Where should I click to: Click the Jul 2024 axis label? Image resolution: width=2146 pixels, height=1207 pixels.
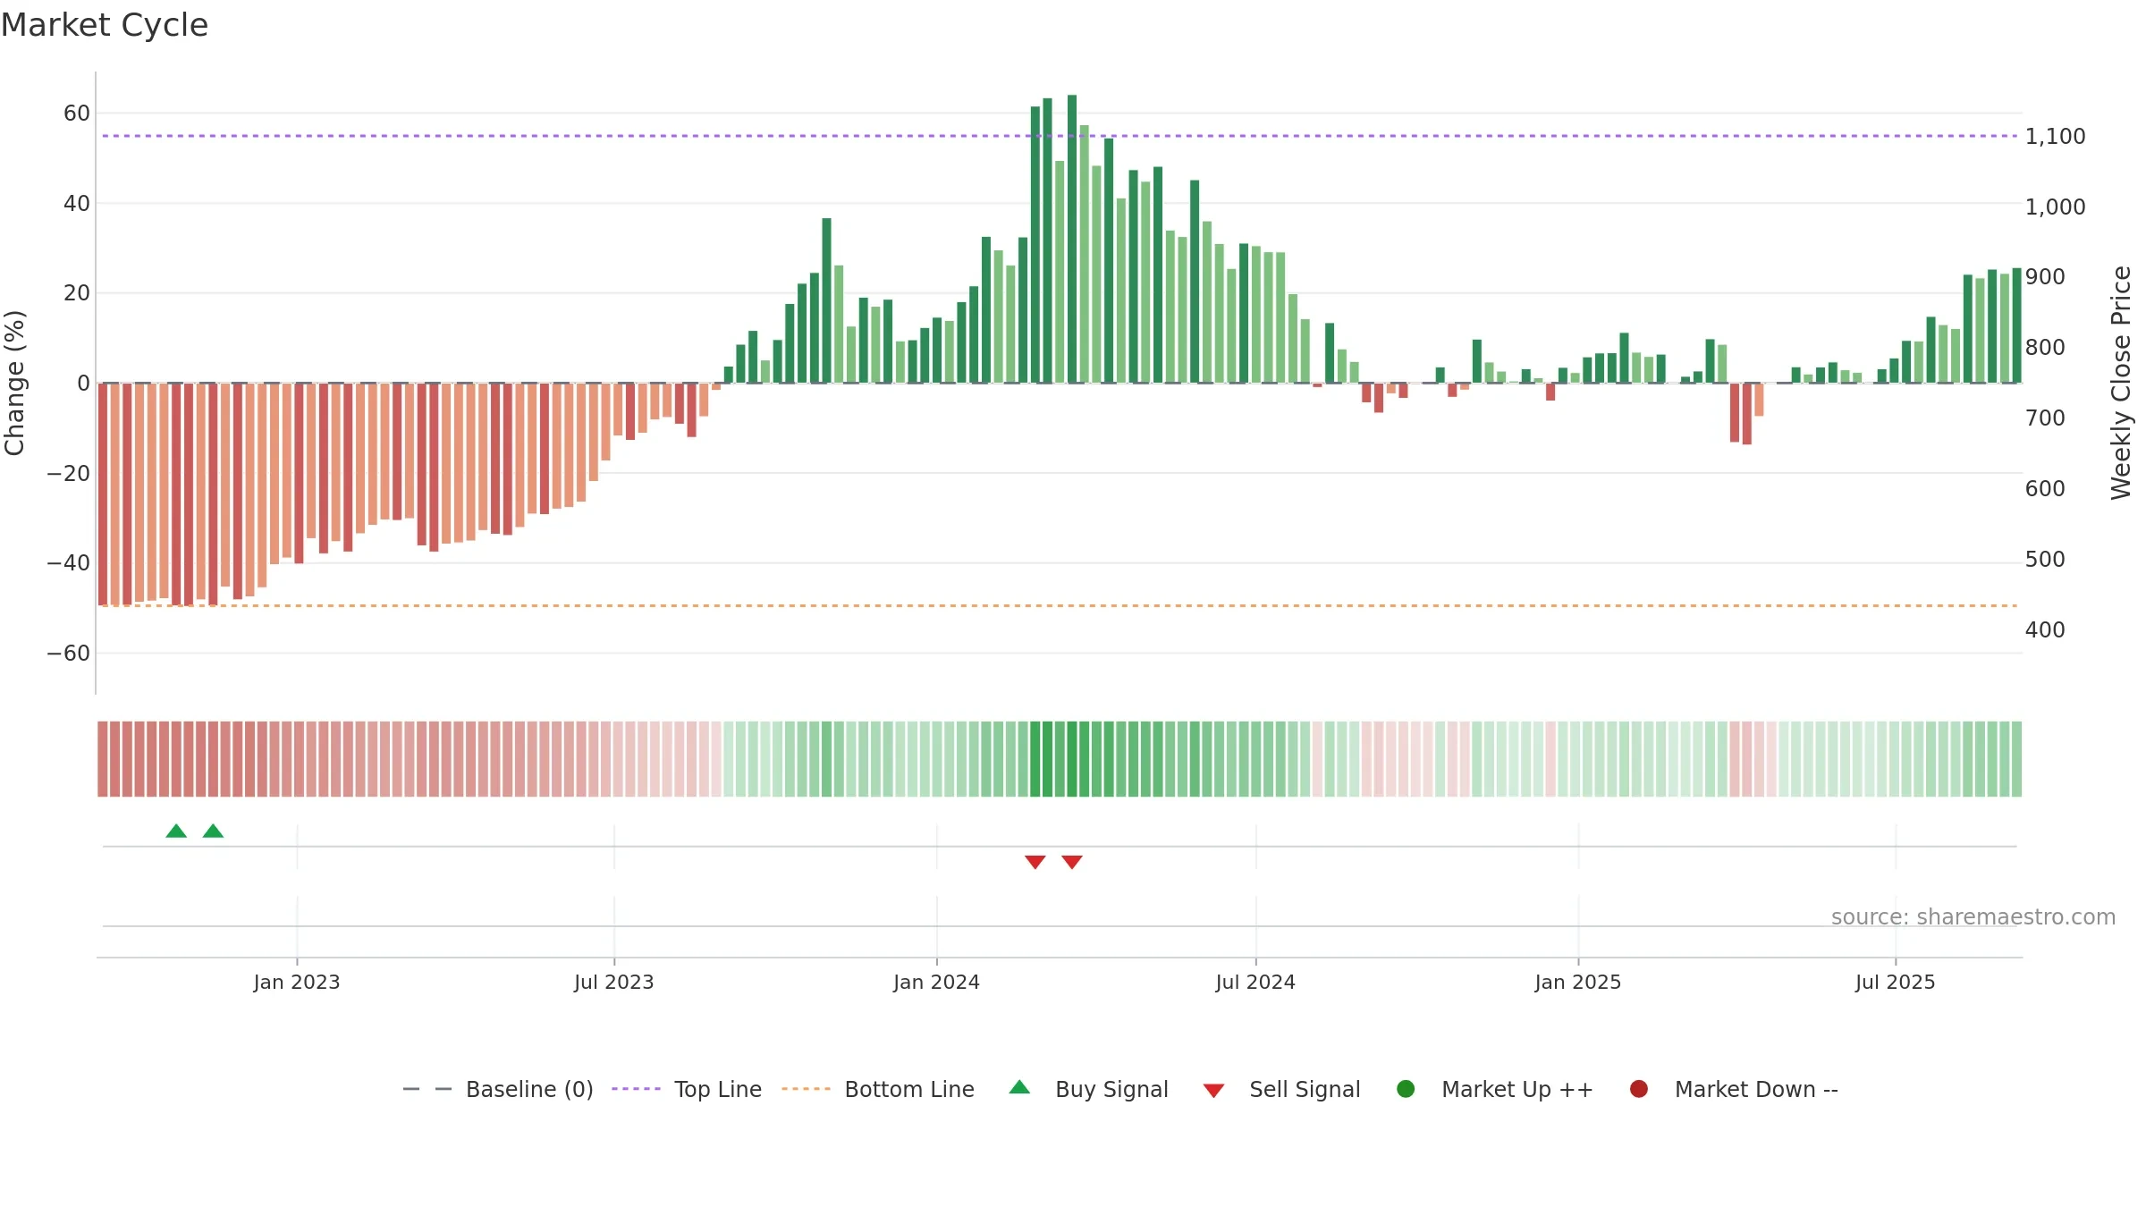click(x=1255, y=982)
